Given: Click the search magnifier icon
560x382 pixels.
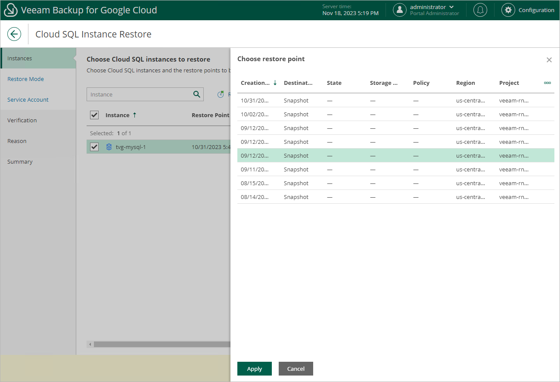Looking at the screenshot, I should (196, 94).
